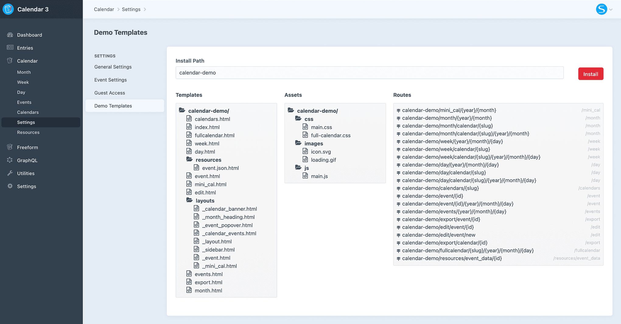Click the Install Path text field
The image size is (621, 324).
click(369, 73)
